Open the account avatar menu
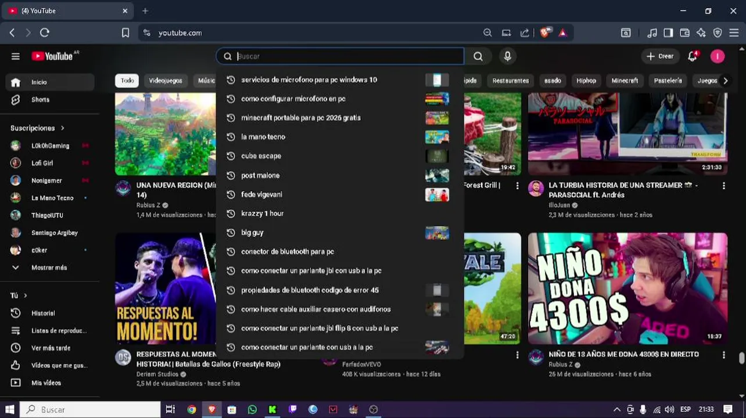This screenshot has width=746, height=418. pos(718,56)
